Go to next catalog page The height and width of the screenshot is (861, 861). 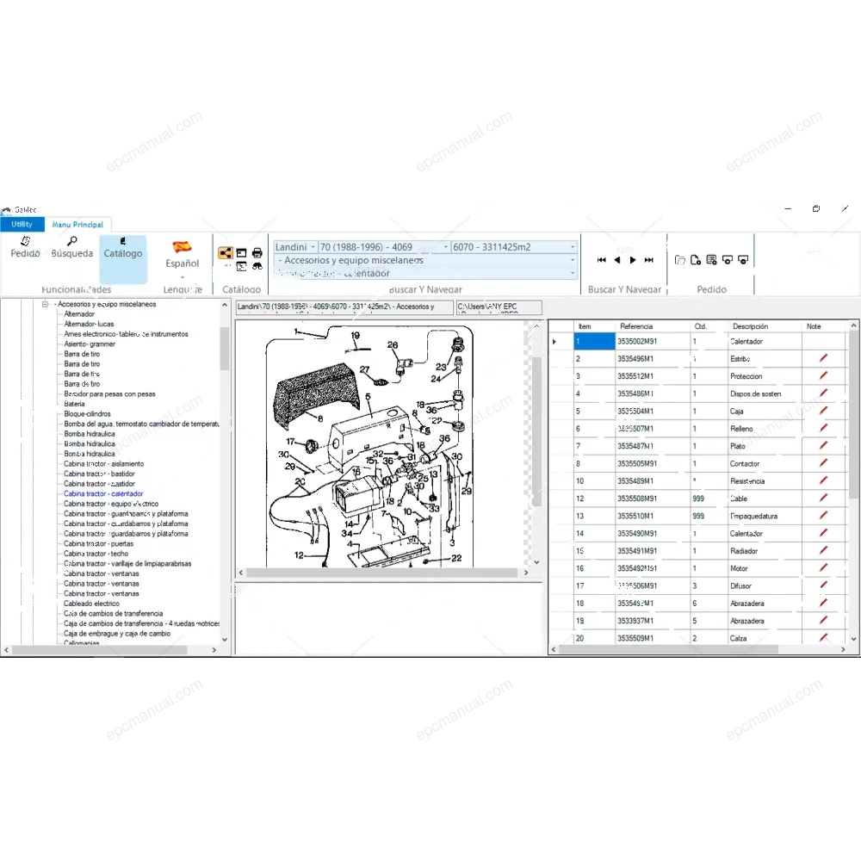pos(633,260)
